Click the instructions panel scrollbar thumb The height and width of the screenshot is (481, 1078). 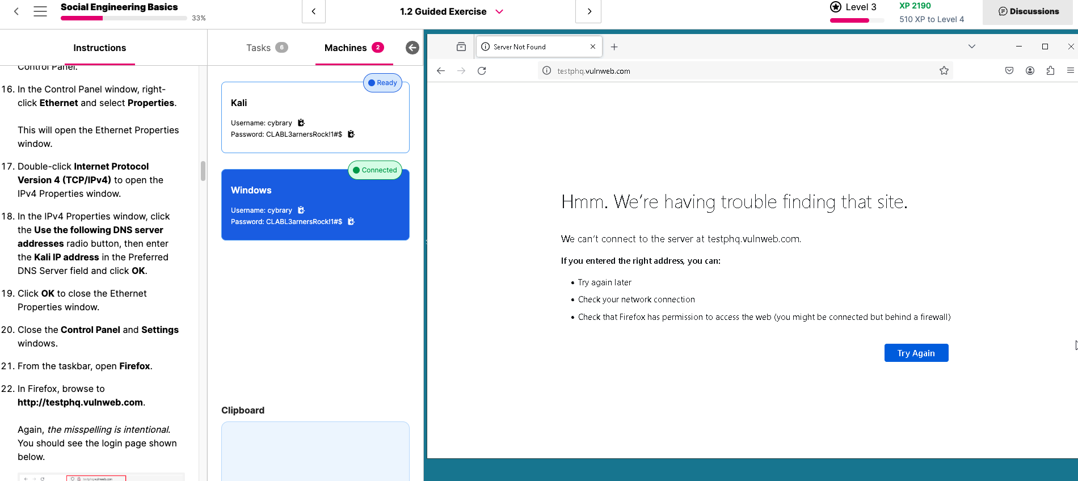pyautogui.click(x=203, y=171)
